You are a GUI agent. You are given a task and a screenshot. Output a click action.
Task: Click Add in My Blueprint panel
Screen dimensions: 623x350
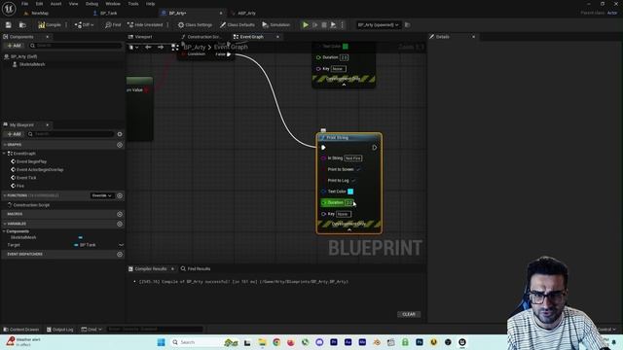point(14,134)
